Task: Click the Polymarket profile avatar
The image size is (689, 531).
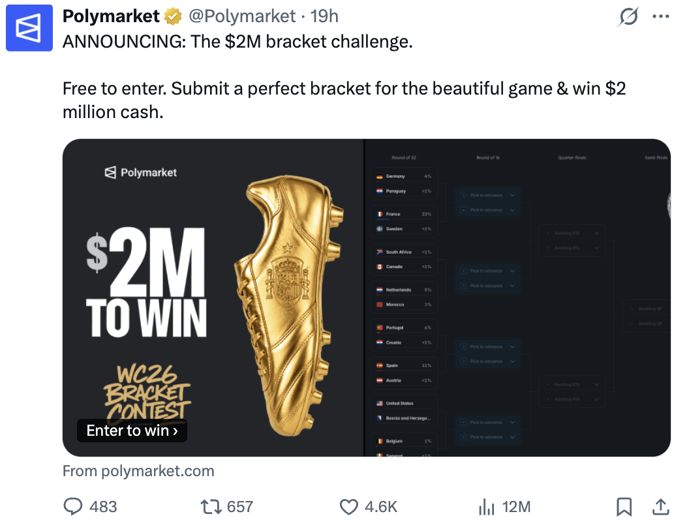Action: click(29, 28)
